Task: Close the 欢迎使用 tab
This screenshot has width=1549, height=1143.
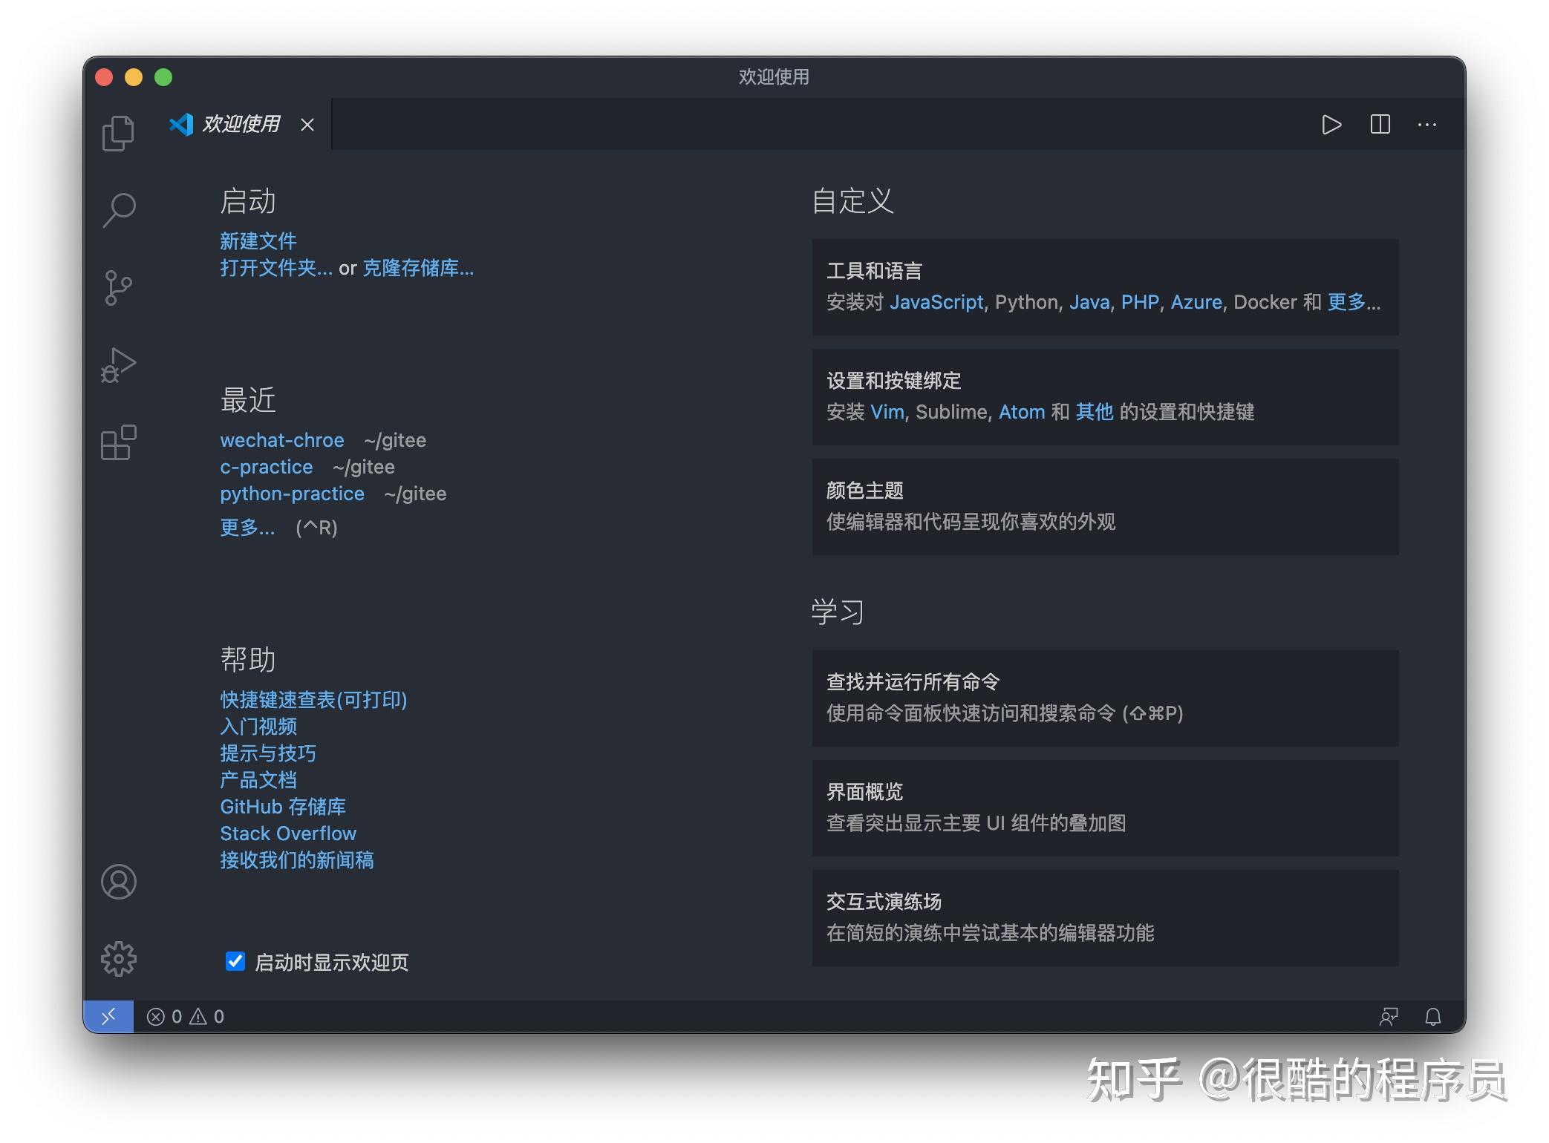Action: [x=307, y=124]
